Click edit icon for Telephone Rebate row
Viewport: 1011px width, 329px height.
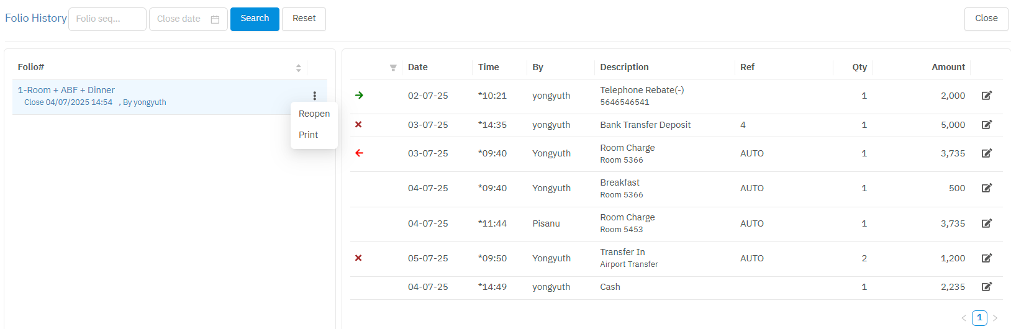pyautogui.click(x=986, y=96)
